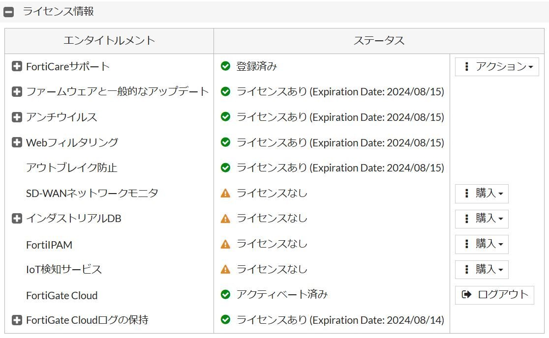The image size is (549, 338).
Task: Expand the Webフィルタリング entitlement
Action: [17, 142]
